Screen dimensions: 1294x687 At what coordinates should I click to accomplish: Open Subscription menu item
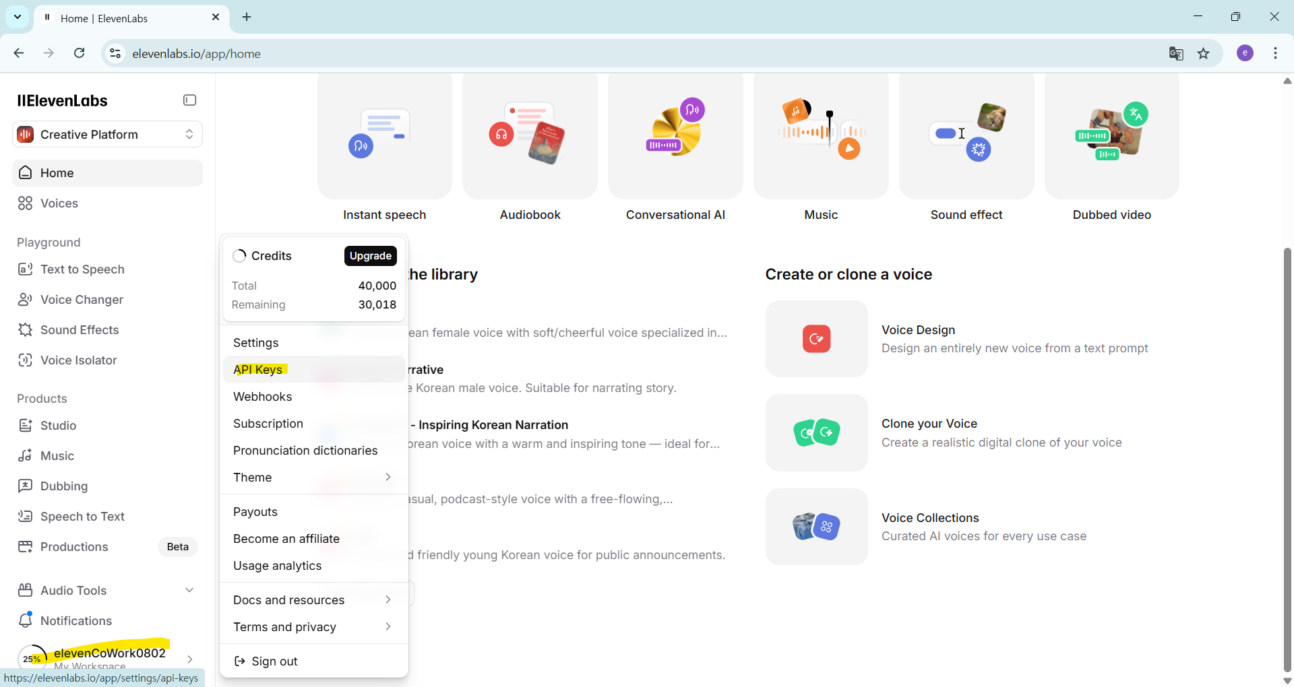(x=314, y=424)
